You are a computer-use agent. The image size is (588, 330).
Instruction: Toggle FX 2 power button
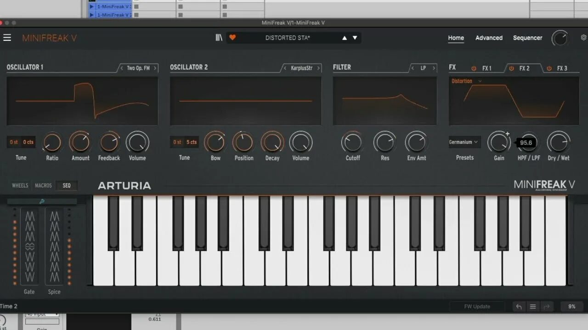[511, 68]
